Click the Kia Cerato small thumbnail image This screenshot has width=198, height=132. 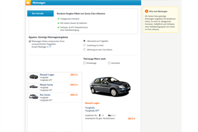click(x=34, y=97)
